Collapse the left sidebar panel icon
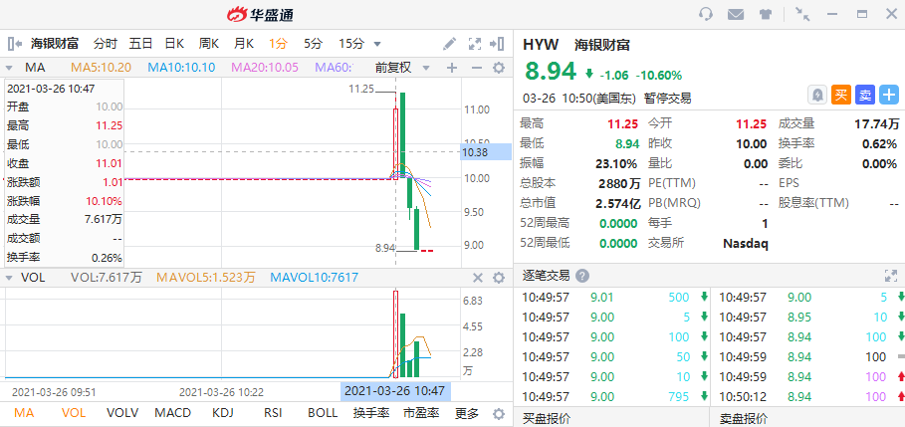Screen dimensions: 905x427 click(14, 43)
